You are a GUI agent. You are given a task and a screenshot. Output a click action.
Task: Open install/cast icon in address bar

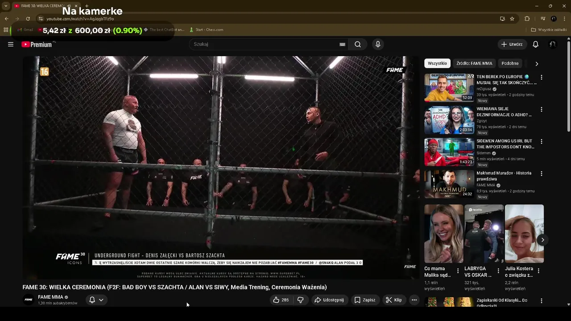pyautogui.click(x=502, y=19)
